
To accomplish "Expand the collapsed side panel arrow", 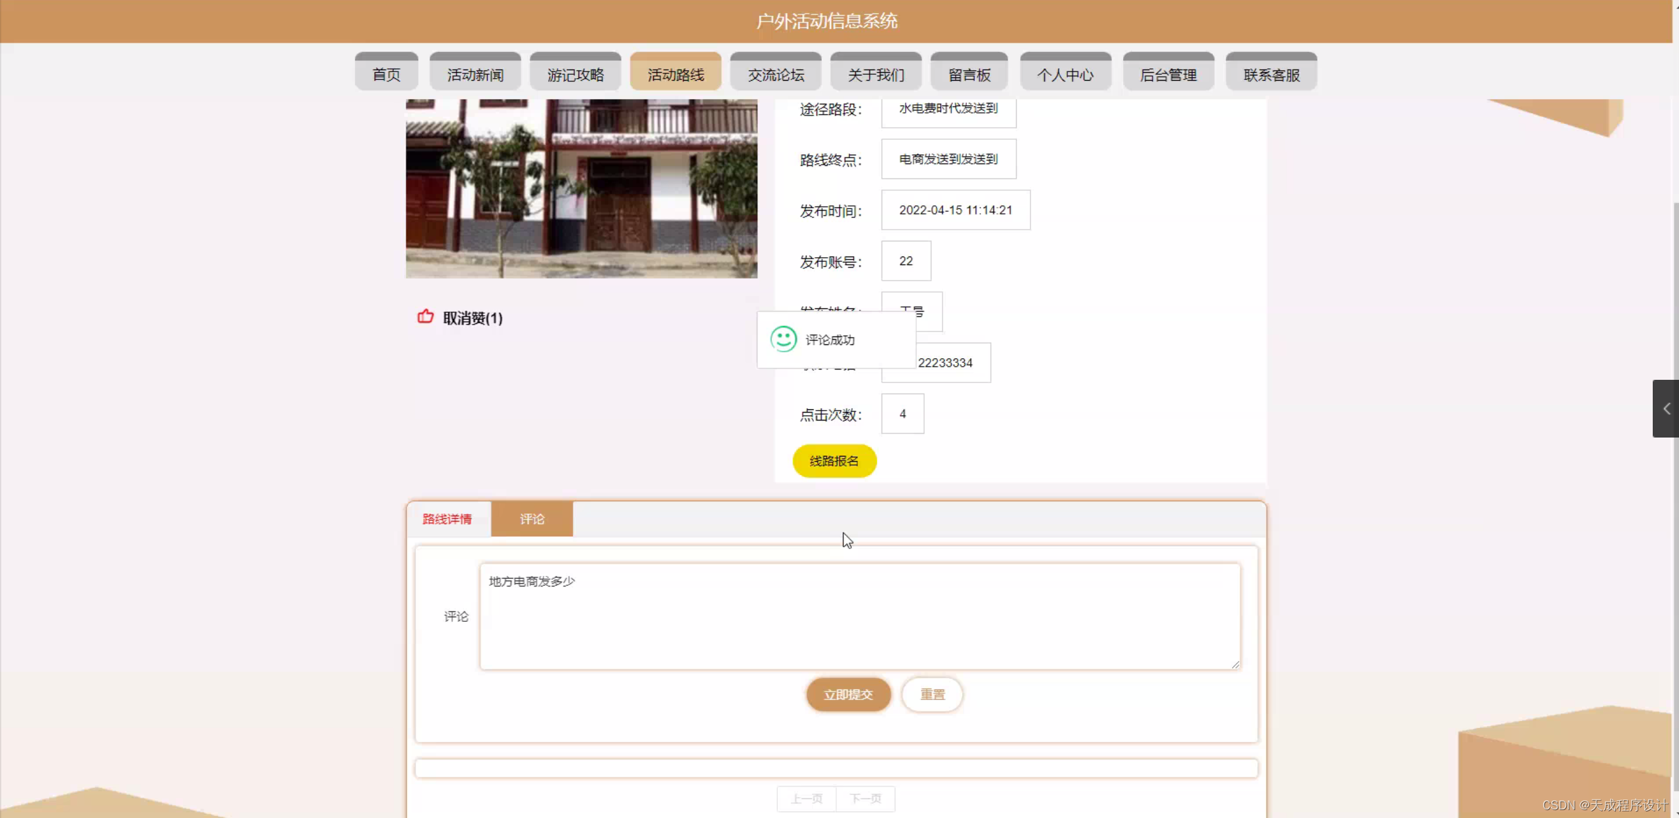I will 1666,409.
